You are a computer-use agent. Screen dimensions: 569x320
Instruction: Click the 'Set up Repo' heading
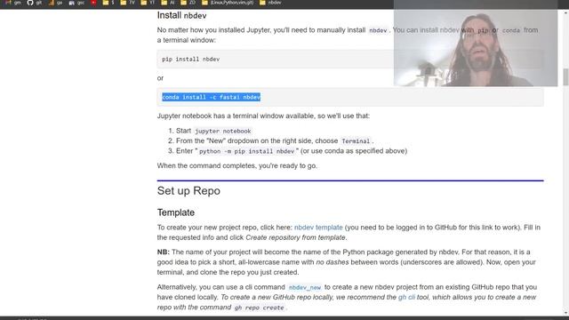pyautogui.click(x=188, y=191)
